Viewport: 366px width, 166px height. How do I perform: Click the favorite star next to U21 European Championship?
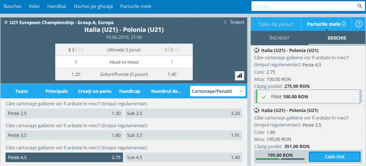coord(6,22)
